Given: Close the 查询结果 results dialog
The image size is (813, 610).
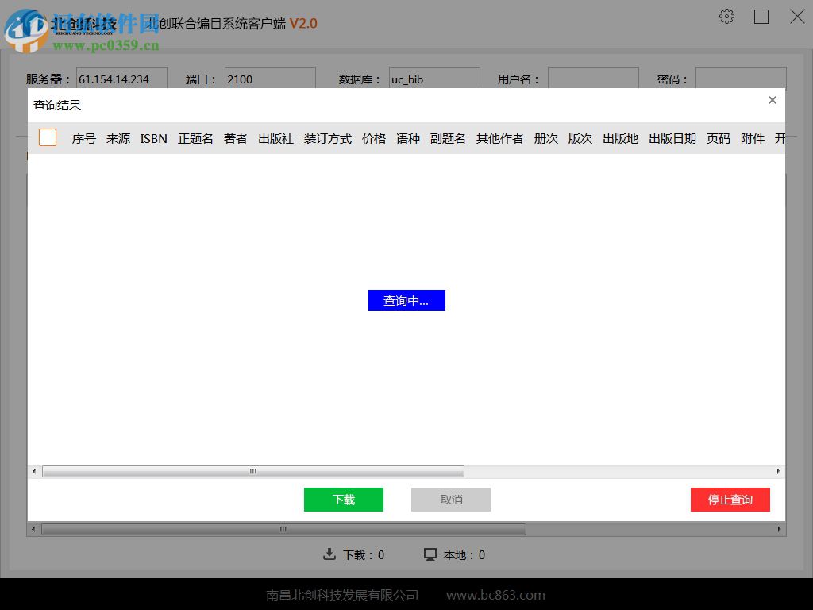Looking at the screenshot, I should (x=772, y=100).
